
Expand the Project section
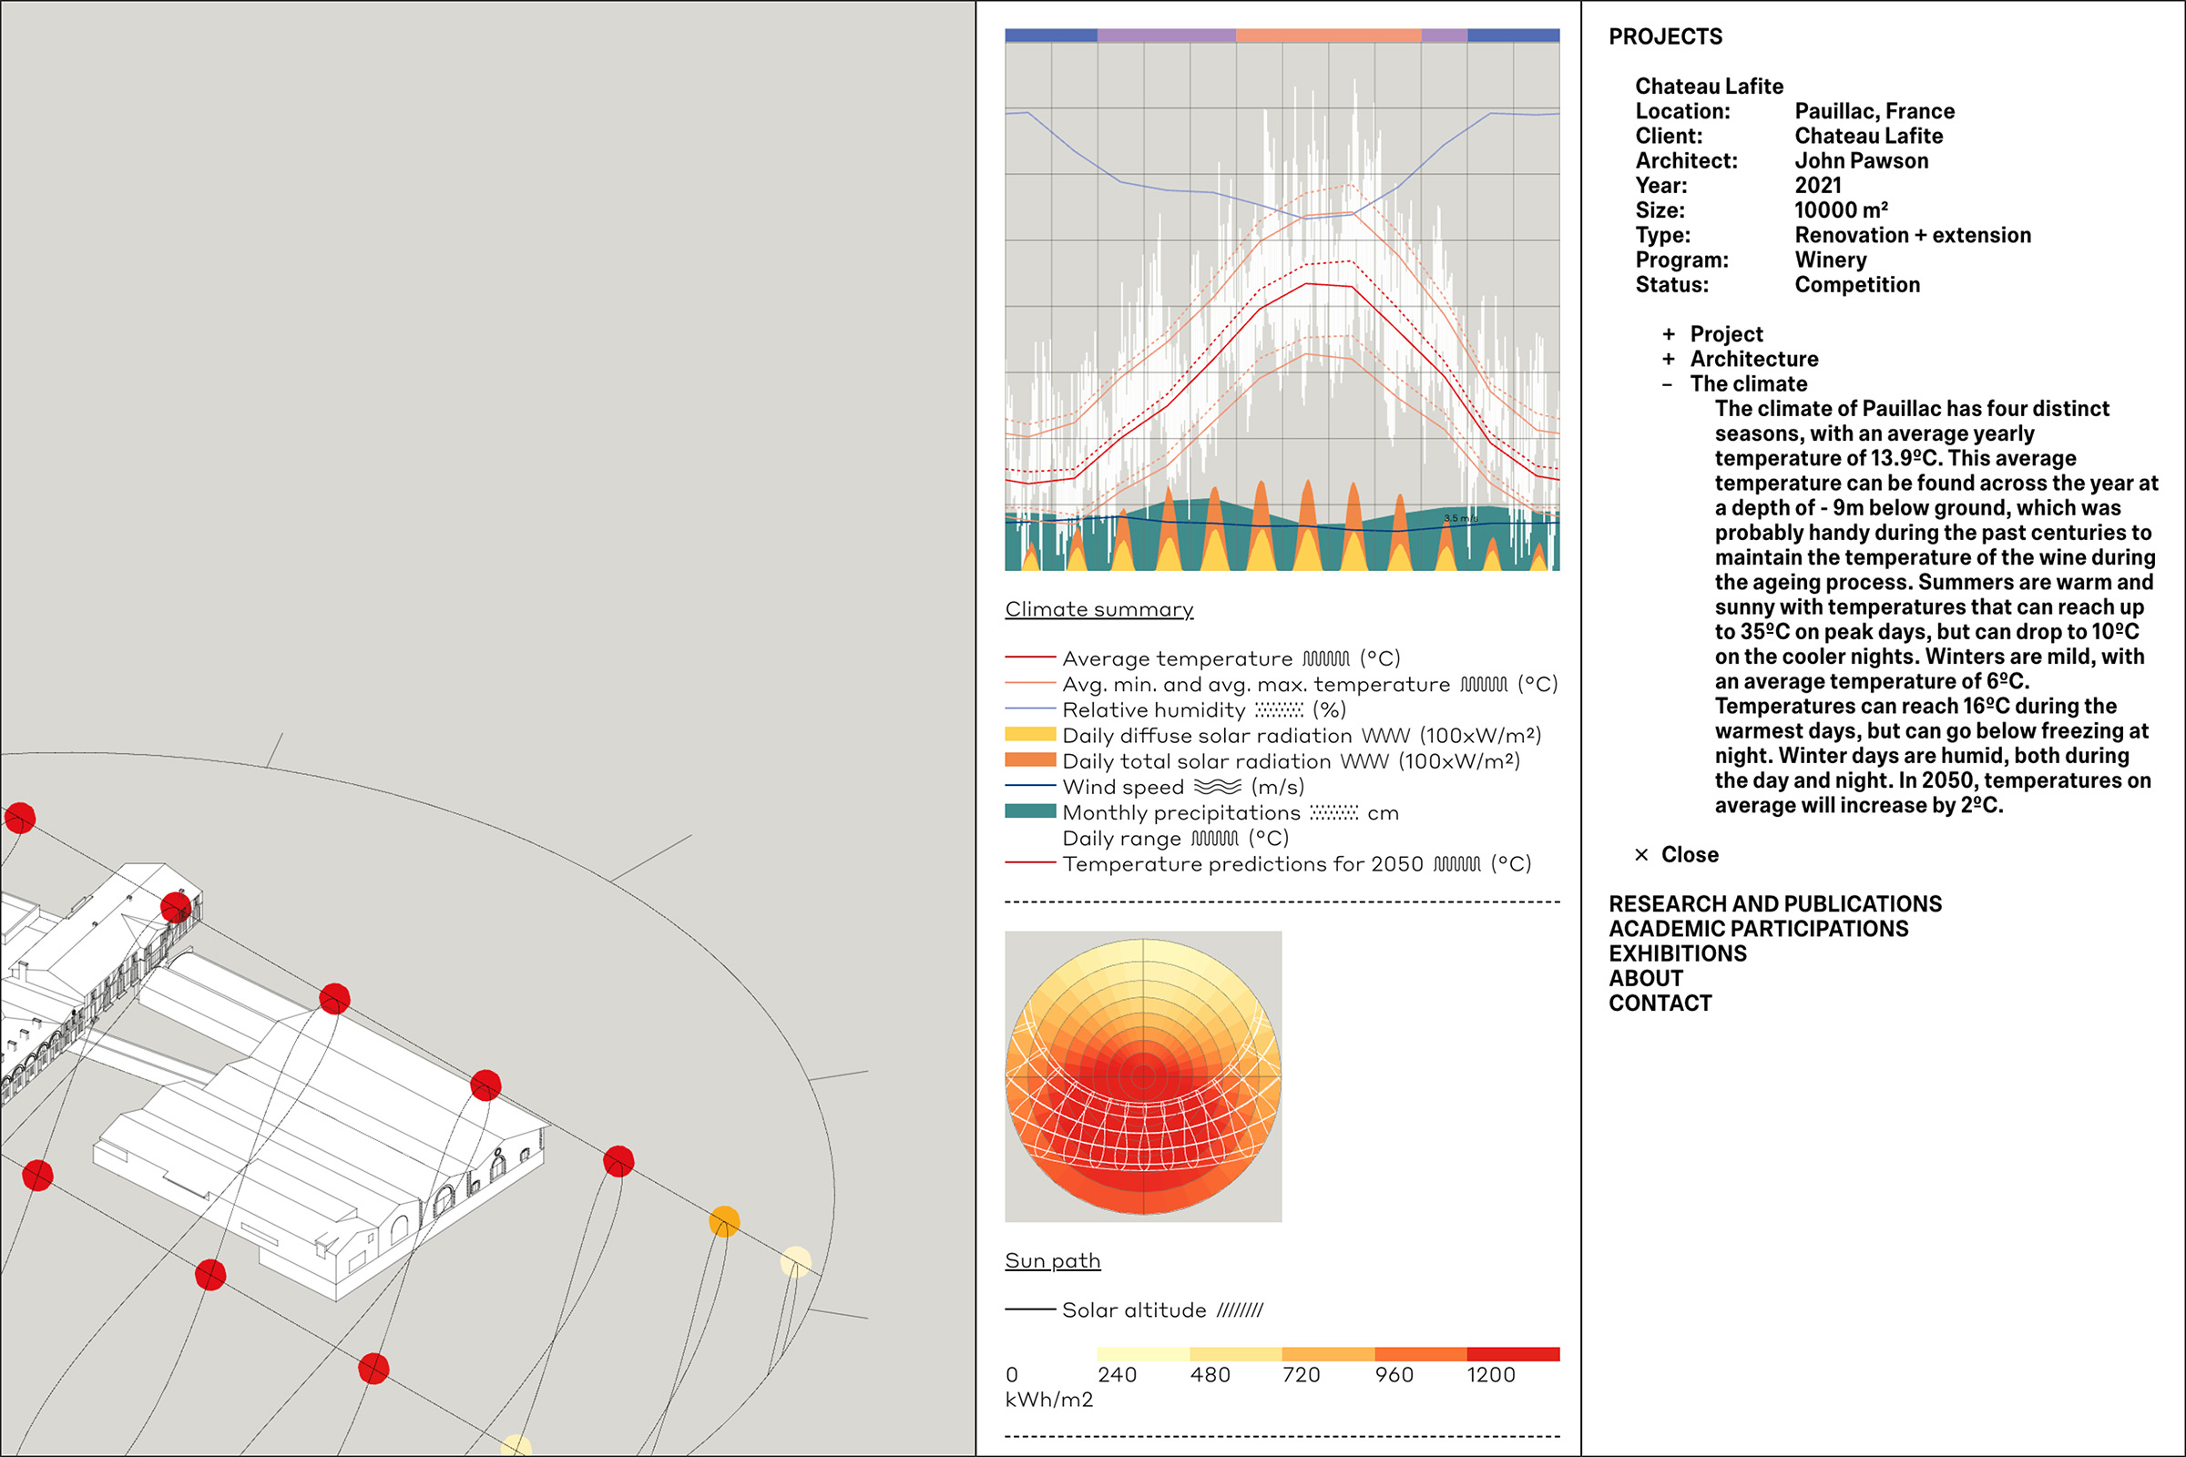tap(1712, 333)
